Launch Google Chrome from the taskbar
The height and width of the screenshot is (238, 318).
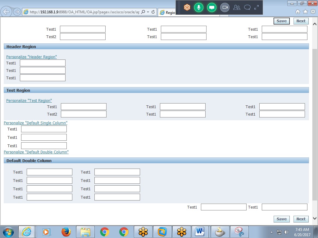pyautogui.click(x=104, y=231)
